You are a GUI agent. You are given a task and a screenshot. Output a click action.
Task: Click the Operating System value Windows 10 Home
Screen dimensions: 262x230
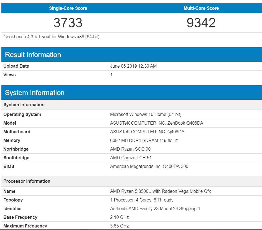(x=145, y=114)
